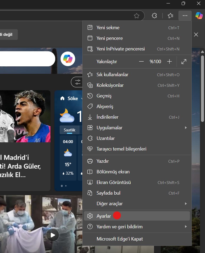The width and height of the screenshot is (205, 253).
Task: Click the page vertical scrollbar thumb
Action: (x=202, y=89)
